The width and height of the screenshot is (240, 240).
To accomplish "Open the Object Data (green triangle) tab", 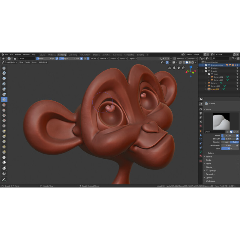I will pyautogui.click(x=201, y=152).
